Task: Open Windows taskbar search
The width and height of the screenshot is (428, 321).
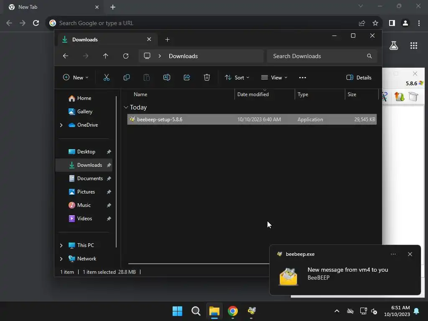Action: click(x=196, y=311)
